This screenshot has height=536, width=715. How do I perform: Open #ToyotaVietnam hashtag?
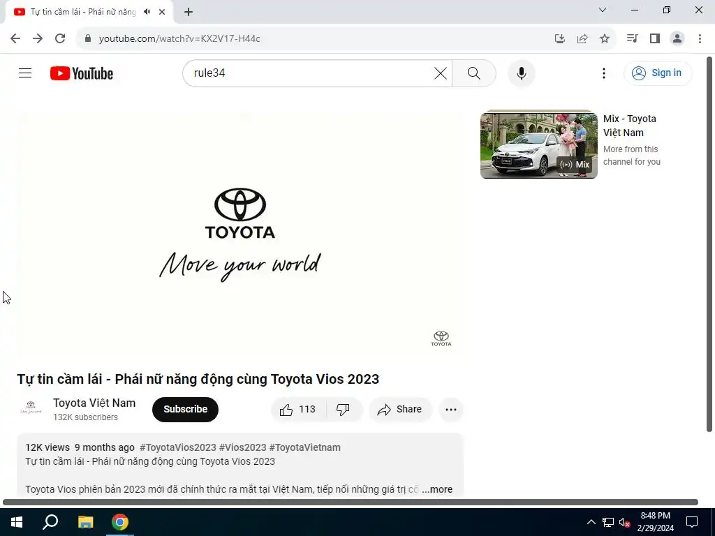pyautogui.click(x=304, y=447)
